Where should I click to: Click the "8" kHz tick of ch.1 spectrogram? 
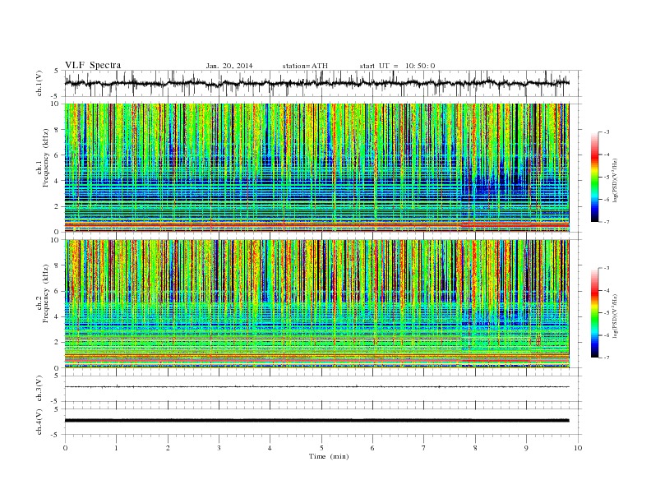(57, 130)
